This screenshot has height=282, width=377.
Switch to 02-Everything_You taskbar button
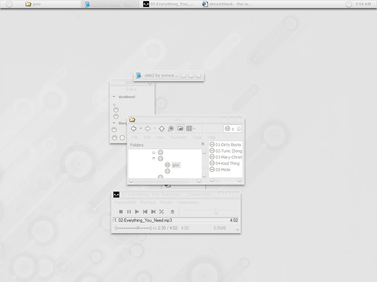(x=168, y=4)
